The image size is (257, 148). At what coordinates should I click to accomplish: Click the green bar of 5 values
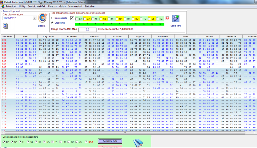[x=120, y=24]
